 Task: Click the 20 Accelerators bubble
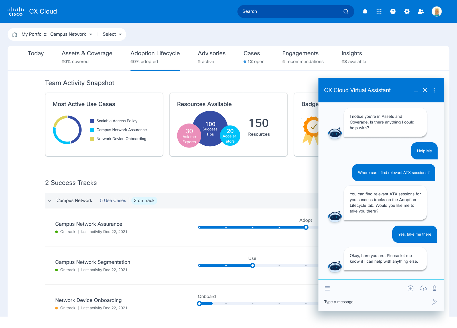(230, 136)
